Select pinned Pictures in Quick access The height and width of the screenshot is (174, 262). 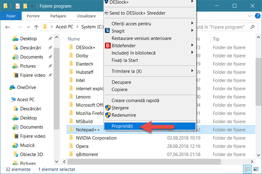(x=28, y=66)
